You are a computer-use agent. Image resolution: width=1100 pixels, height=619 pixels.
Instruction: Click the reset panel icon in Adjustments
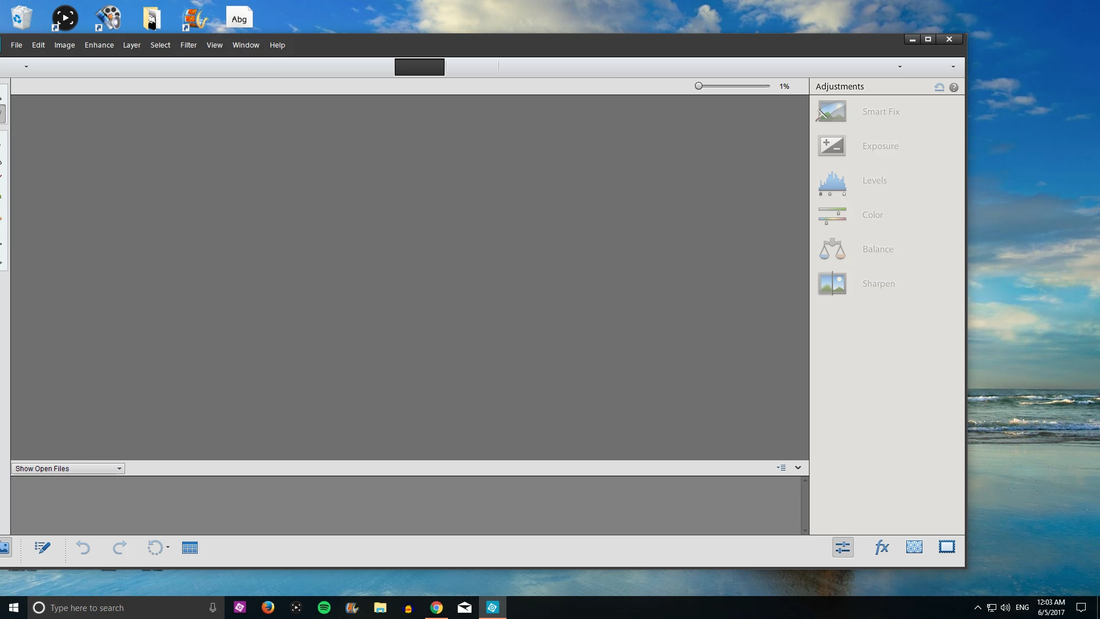[939, 87]
